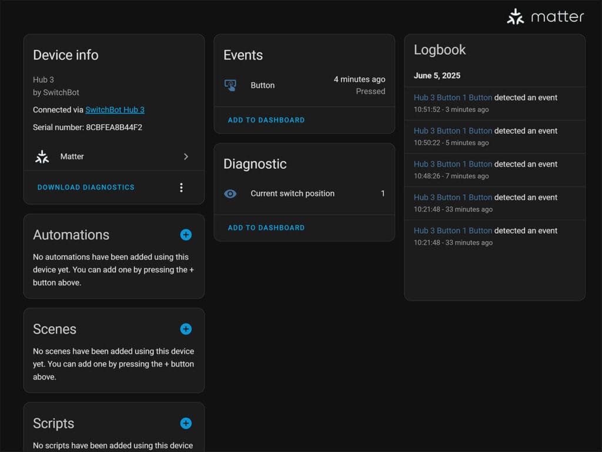This screenshot has height=452, width=602.
Task: Click the 'by SwitchBot' manufacturer text
Action: click(x=56, y=92)
